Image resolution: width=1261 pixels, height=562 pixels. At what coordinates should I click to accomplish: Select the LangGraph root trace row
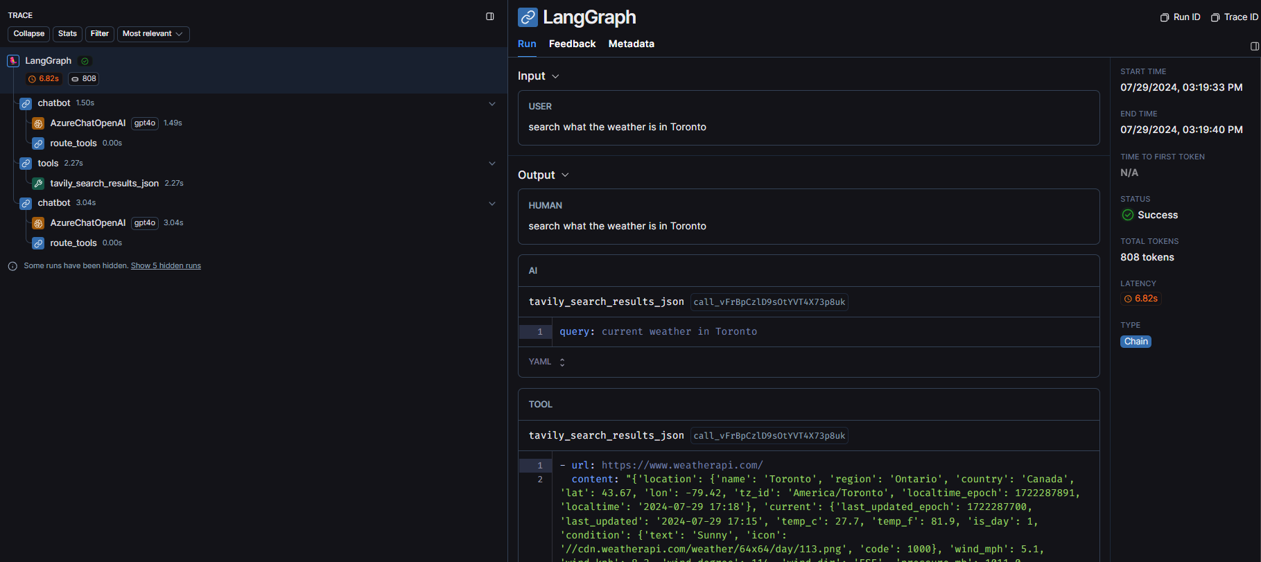click(254, 70)
